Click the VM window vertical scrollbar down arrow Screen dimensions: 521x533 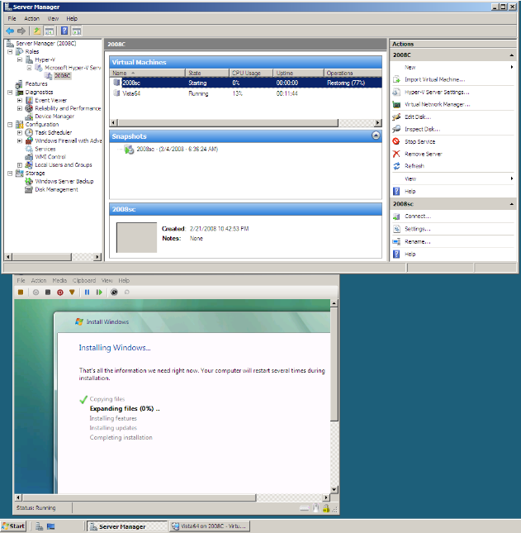tap(334, 490)
